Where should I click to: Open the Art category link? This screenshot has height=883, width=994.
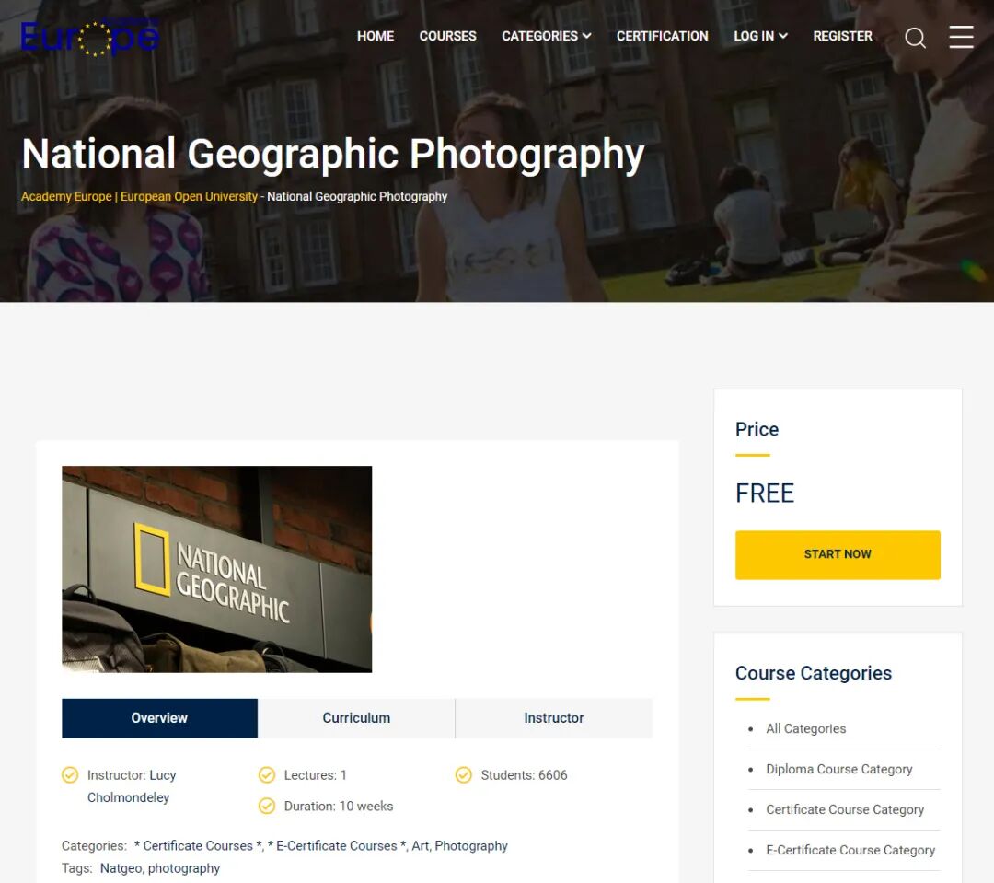pos(419,845)
